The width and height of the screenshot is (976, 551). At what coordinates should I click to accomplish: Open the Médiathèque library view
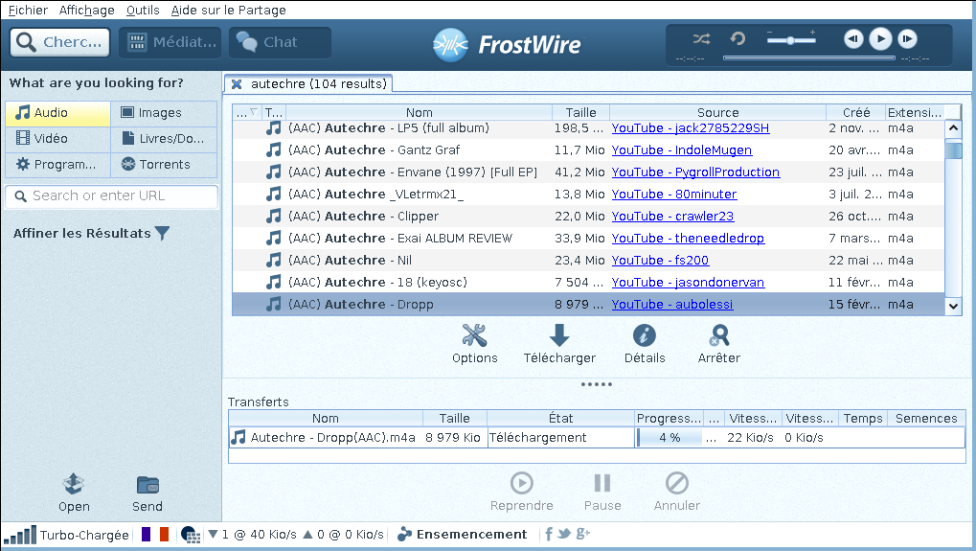[170, 42]
